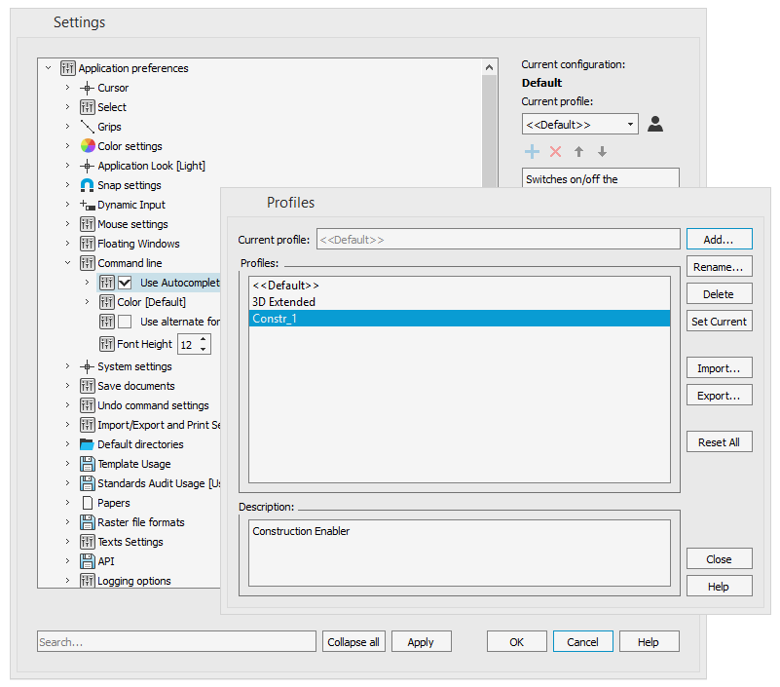Click the Set Current button
Image resolution: width=780 pixels, height=687 pixels.
click(719, 322)
